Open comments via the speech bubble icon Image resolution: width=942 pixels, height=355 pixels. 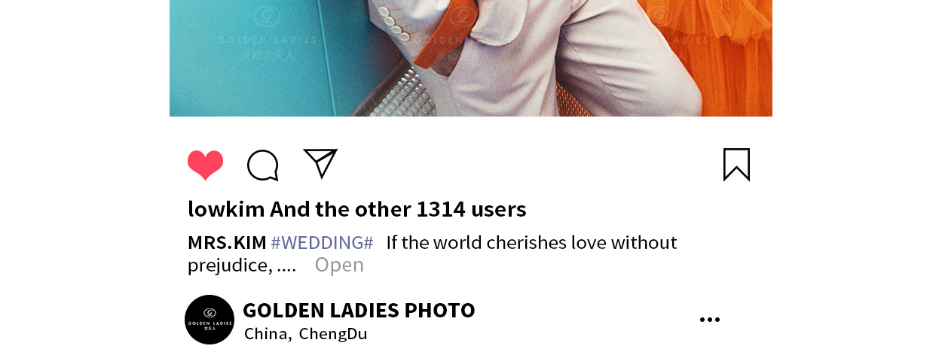pyautogui.click(x=263, y=165)
